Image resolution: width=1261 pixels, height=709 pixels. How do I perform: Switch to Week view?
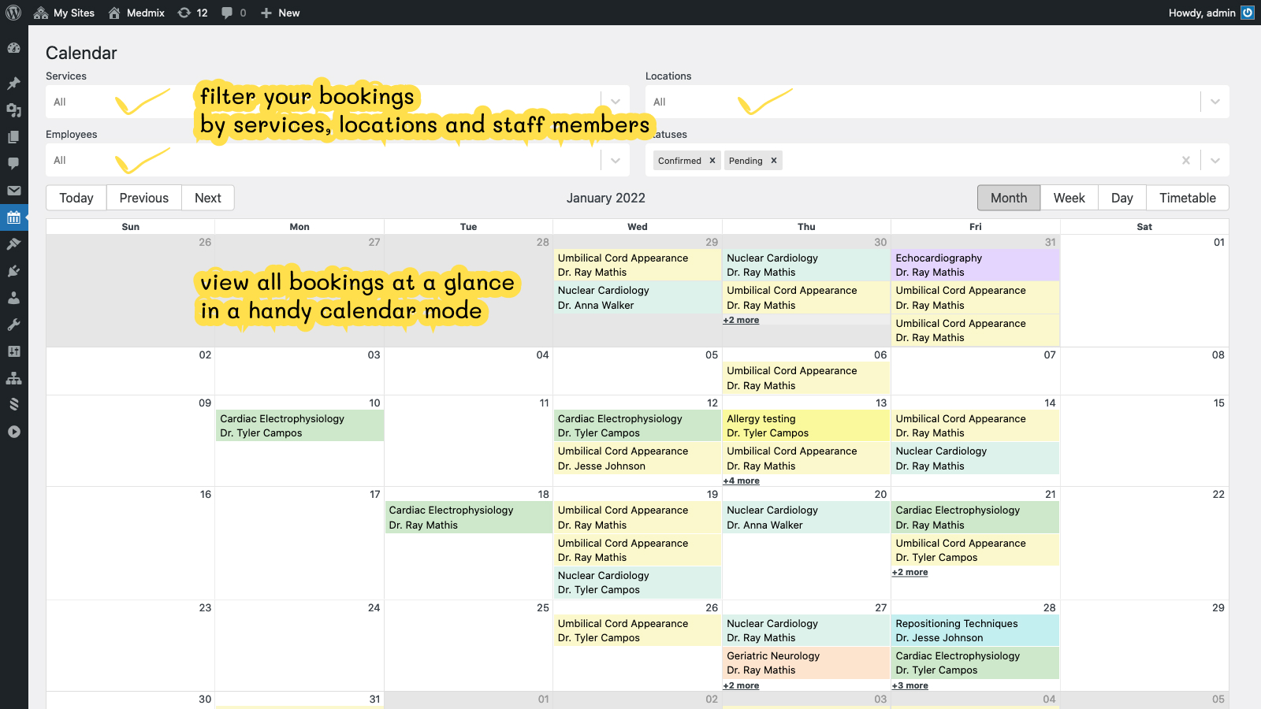[x=1069, y=198]
